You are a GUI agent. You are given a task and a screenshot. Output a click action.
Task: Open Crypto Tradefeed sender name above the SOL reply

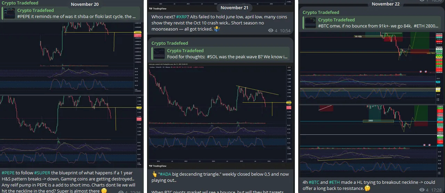170,43
